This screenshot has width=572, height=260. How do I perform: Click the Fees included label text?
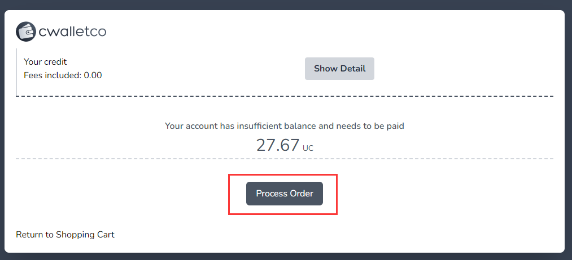coord(53,75)
